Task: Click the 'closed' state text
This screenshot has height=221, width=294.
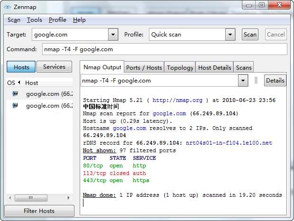Action: (x=119, y=173)
